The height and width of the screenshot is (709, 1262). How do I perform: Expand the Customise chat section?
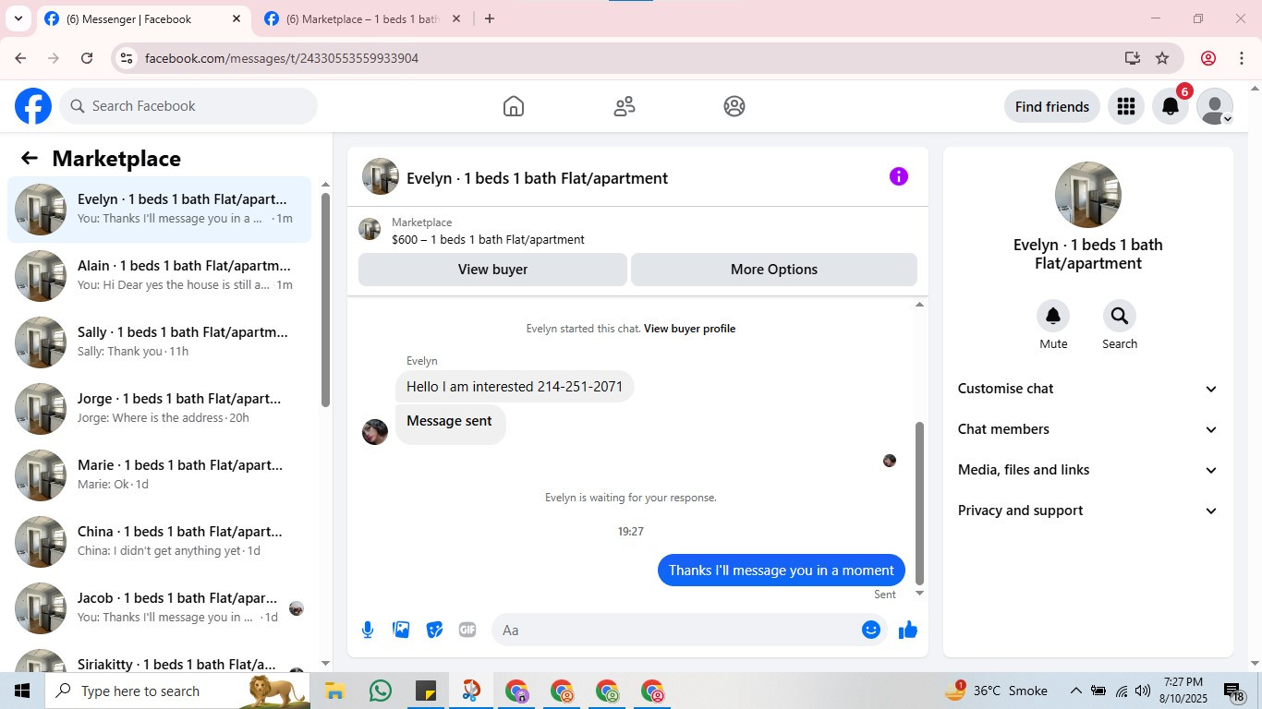click(x=1088, y=389)
